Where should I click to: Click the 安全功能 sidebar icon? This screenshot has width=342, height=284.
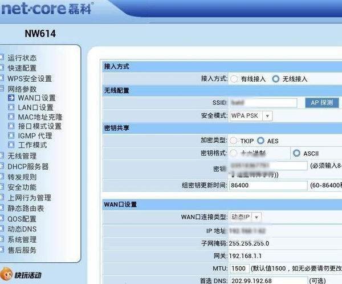pos(2,187)
